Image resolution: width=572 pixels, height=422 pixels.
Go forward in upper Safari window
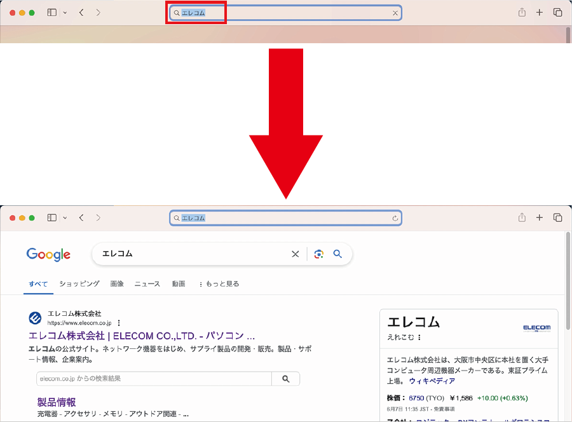tap(98, 13)
